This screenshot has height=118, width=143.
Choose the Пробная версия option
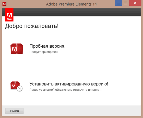tap(47, 46)
